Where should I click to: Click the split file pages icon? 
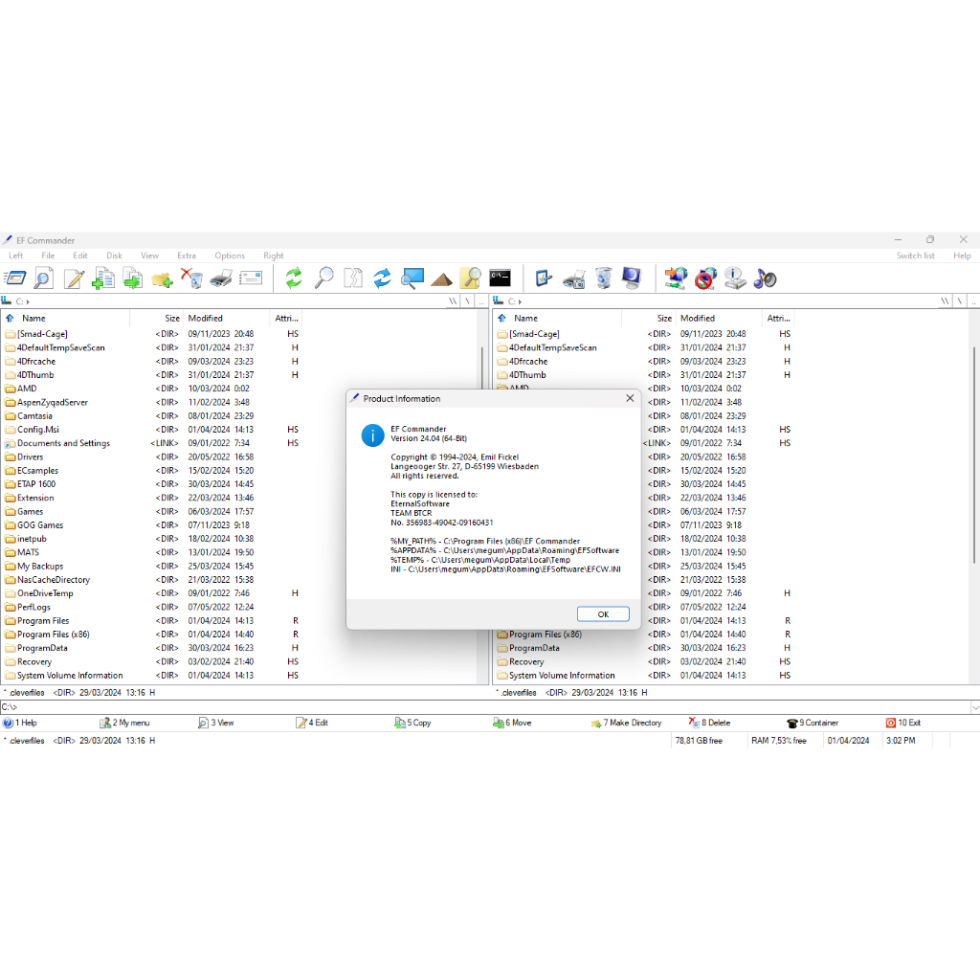[353, 278]
